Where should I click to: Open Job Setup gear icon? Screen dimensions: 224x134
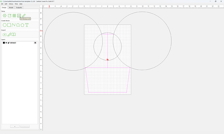click(x=5, y=16)
